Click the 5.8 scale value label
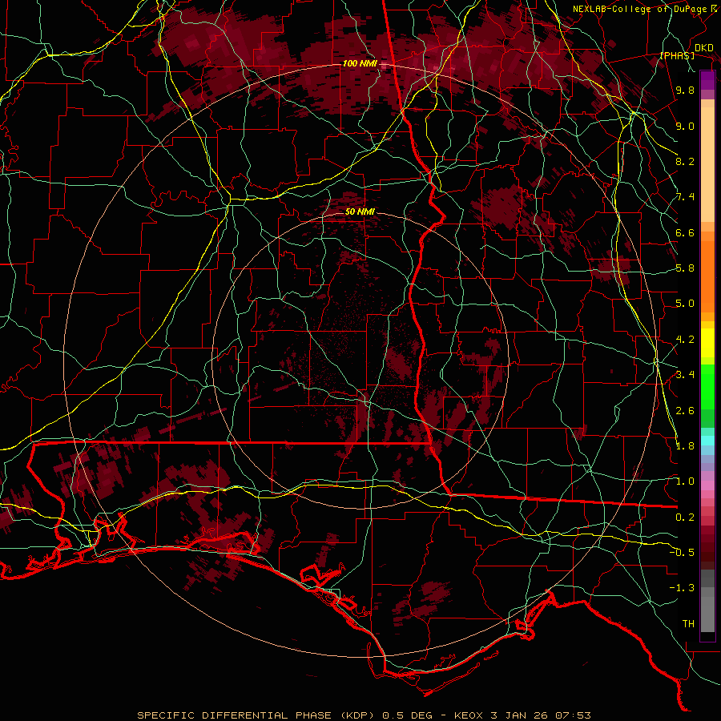The height and width of the screenshot is (721, 721). (x=685, y=268)
